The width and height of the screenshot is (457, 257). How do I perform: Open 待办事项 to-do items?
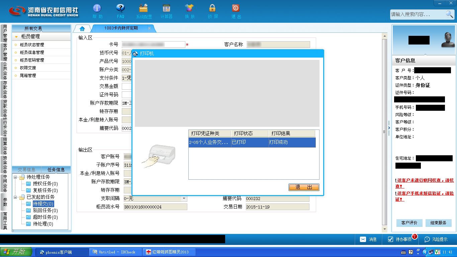pyautogui.click(x=400, y=239)
